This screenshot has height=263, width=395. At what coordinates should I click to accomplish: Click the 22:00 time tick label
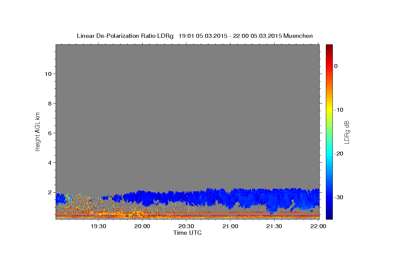(318, 226)
